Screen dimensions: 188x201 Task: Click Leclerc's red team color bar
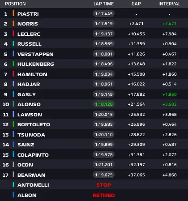click(13, 34)
